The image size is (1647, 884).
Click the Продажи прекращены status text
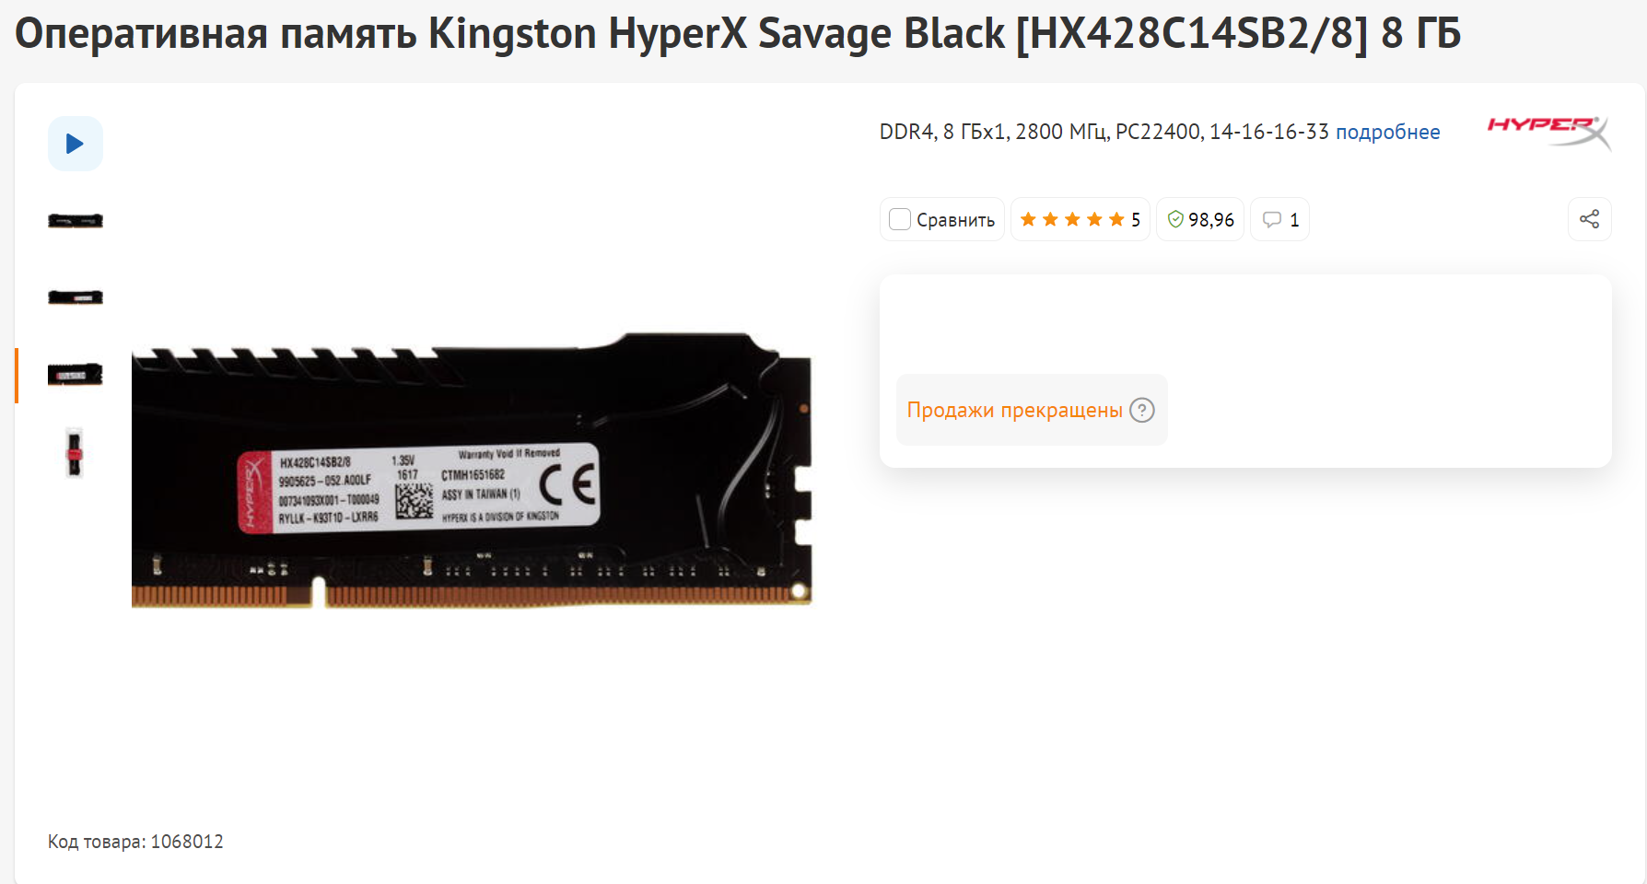click(1014, 410)
